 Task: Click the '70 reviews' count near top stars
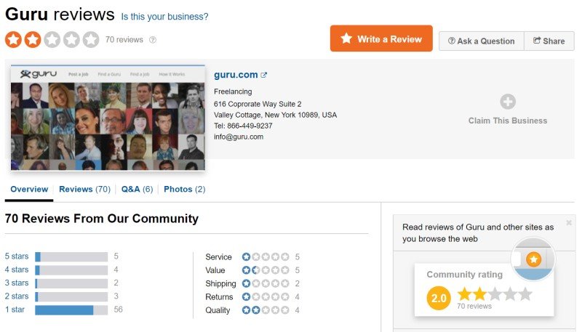click(124, 40)
